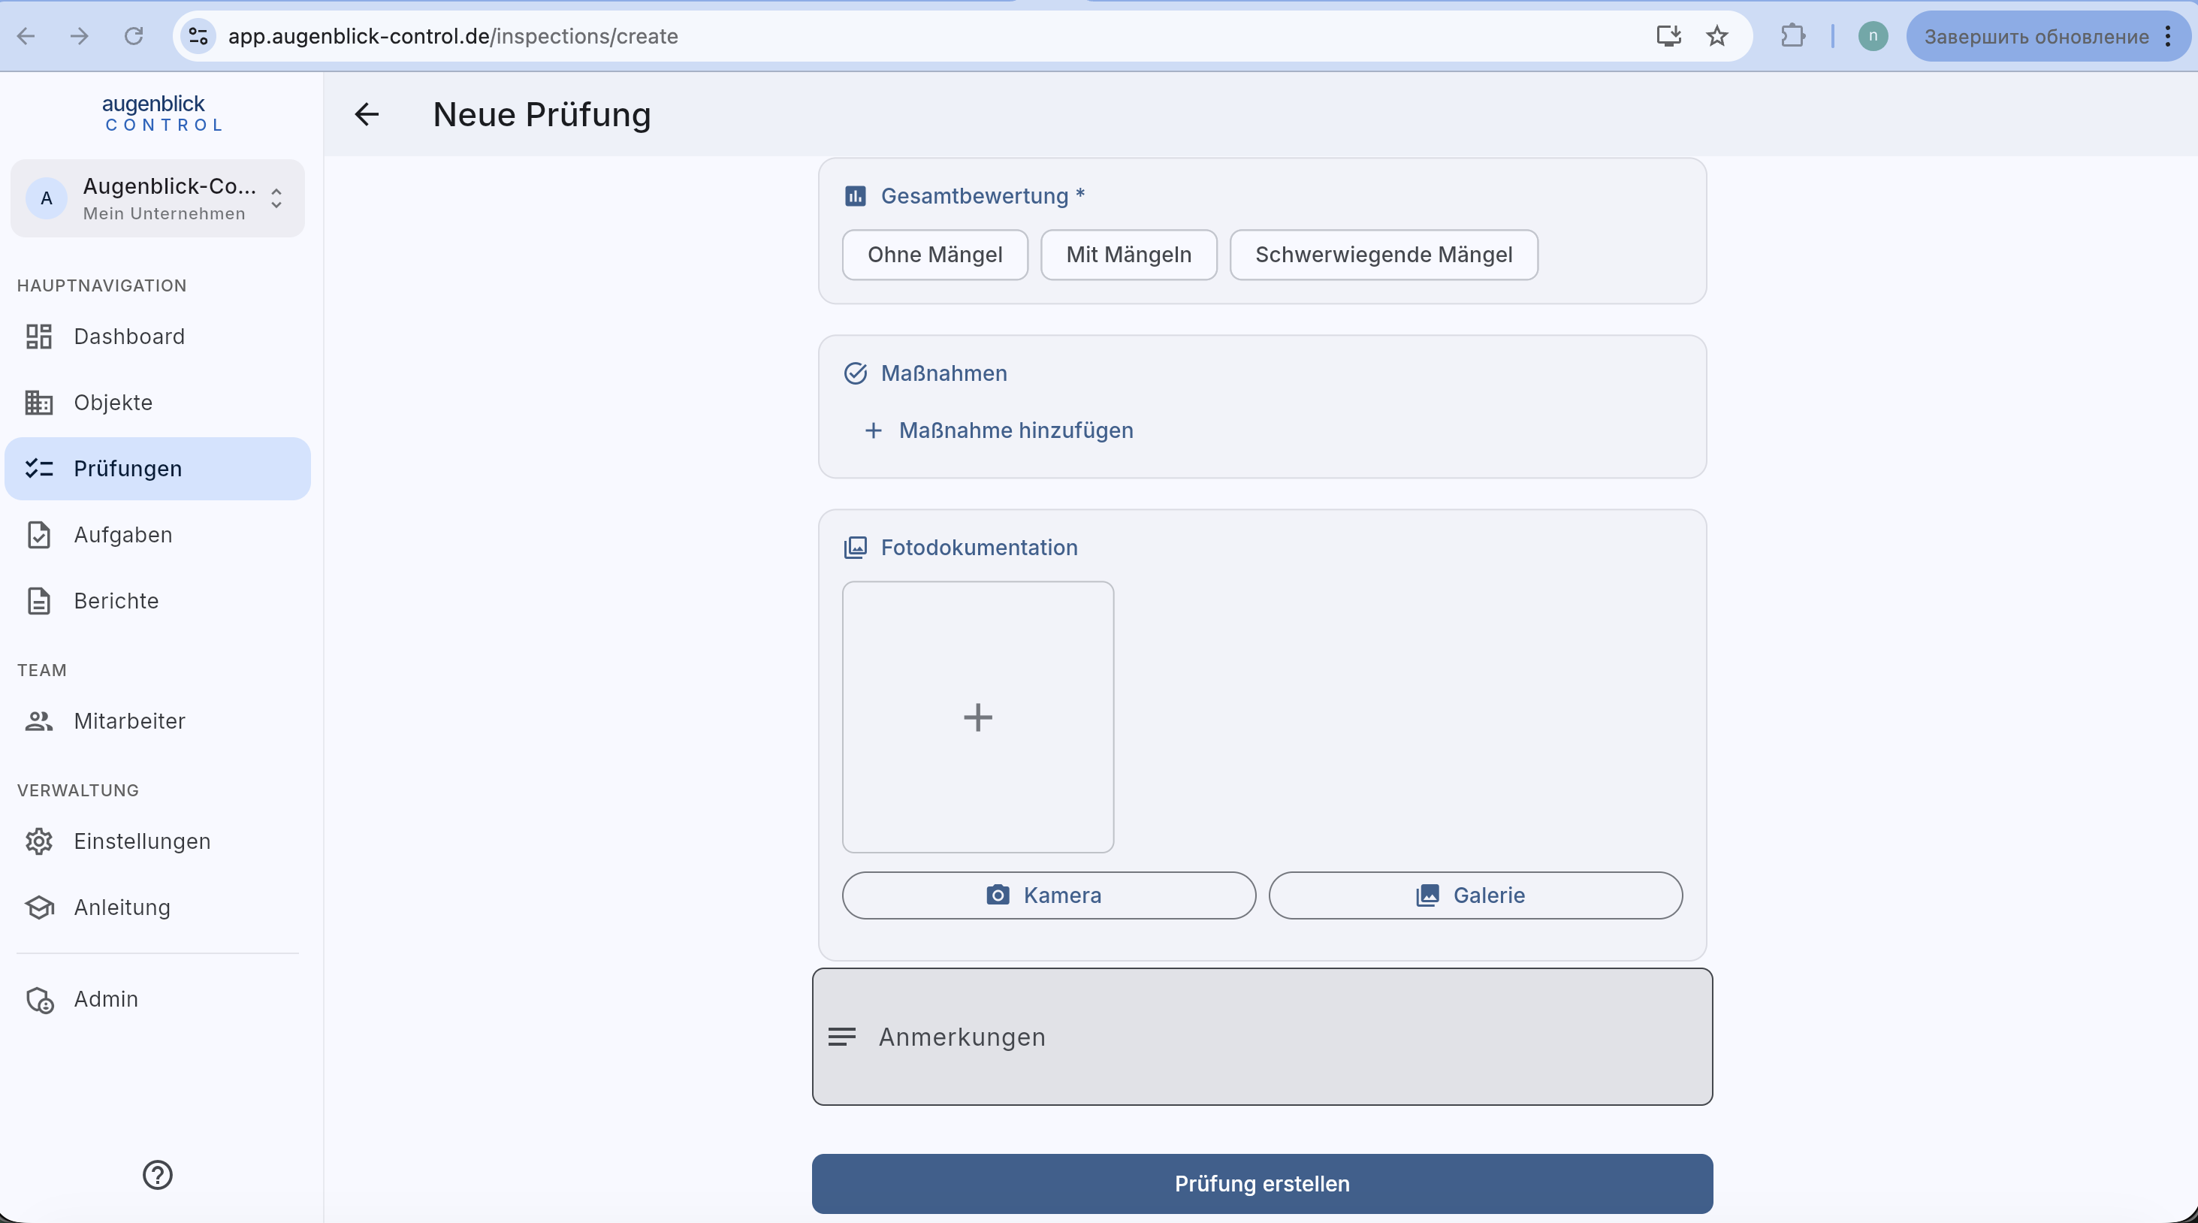Click the Aufgaben document-check icon
The image size is (2198, 1223).
coord(38,534)
